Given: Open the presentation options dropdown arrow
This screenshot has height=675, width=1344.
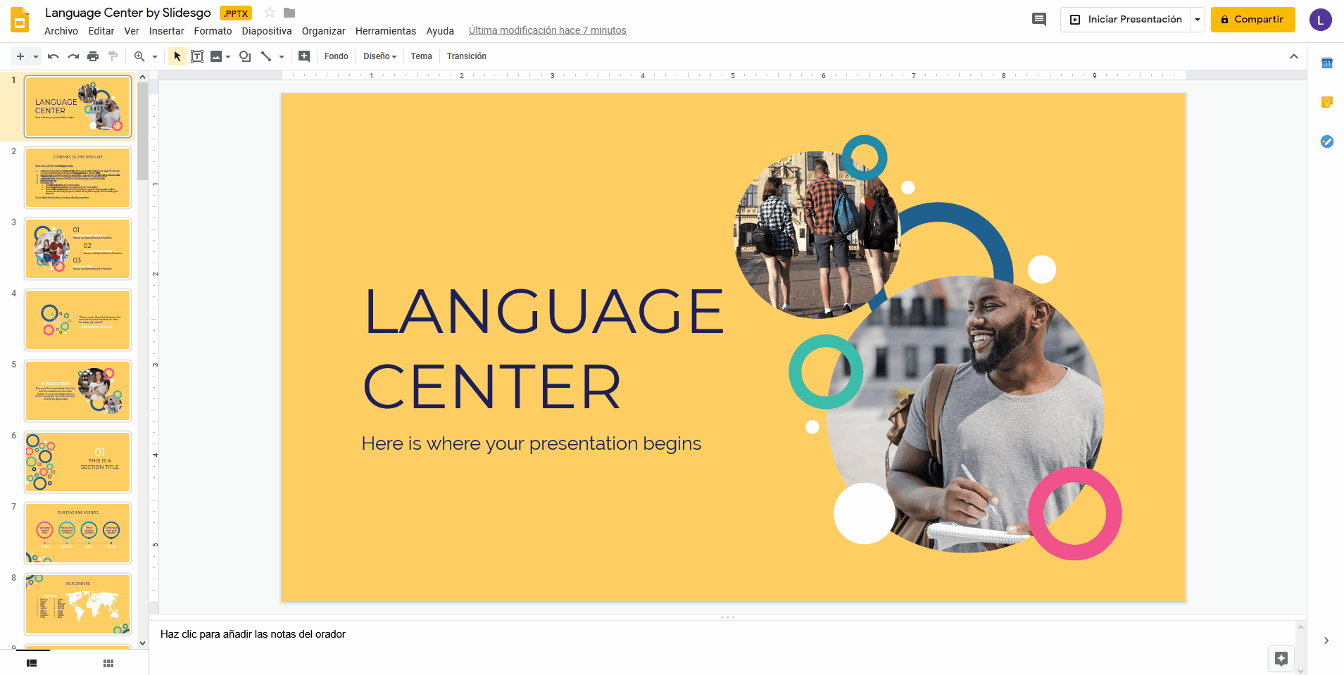Looking at the screenshot, I should [x=1198, y=20].
